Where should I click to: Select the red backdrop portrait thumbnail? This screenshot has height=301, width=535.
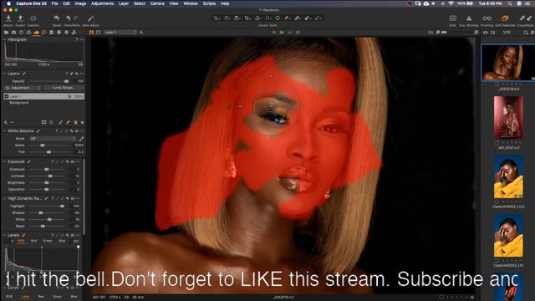pyautogui.click(x=508, y=118)
